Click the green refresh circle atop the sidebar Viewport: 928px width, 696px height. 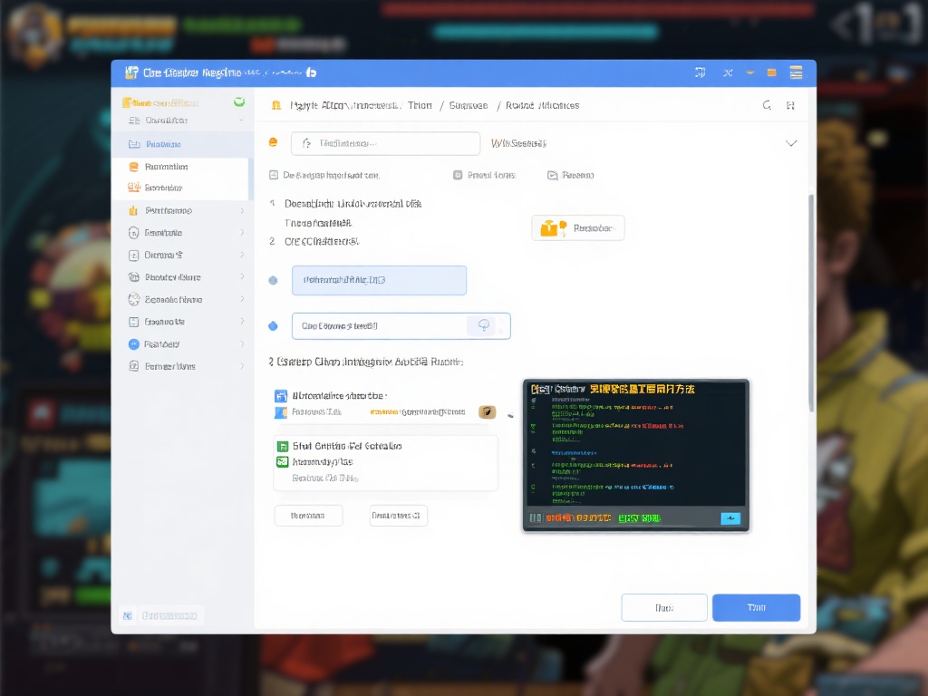pos(239,102)
